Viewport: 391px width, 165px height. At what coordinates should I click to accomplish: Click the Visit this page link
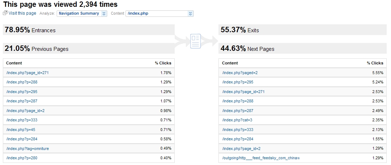pyautogui.click(x=22, y=13)
